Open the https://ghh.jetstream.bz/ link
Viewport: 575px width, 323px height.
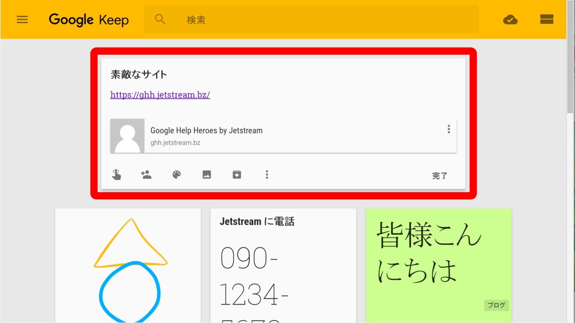pyautogui.click(x=160, y=95)
